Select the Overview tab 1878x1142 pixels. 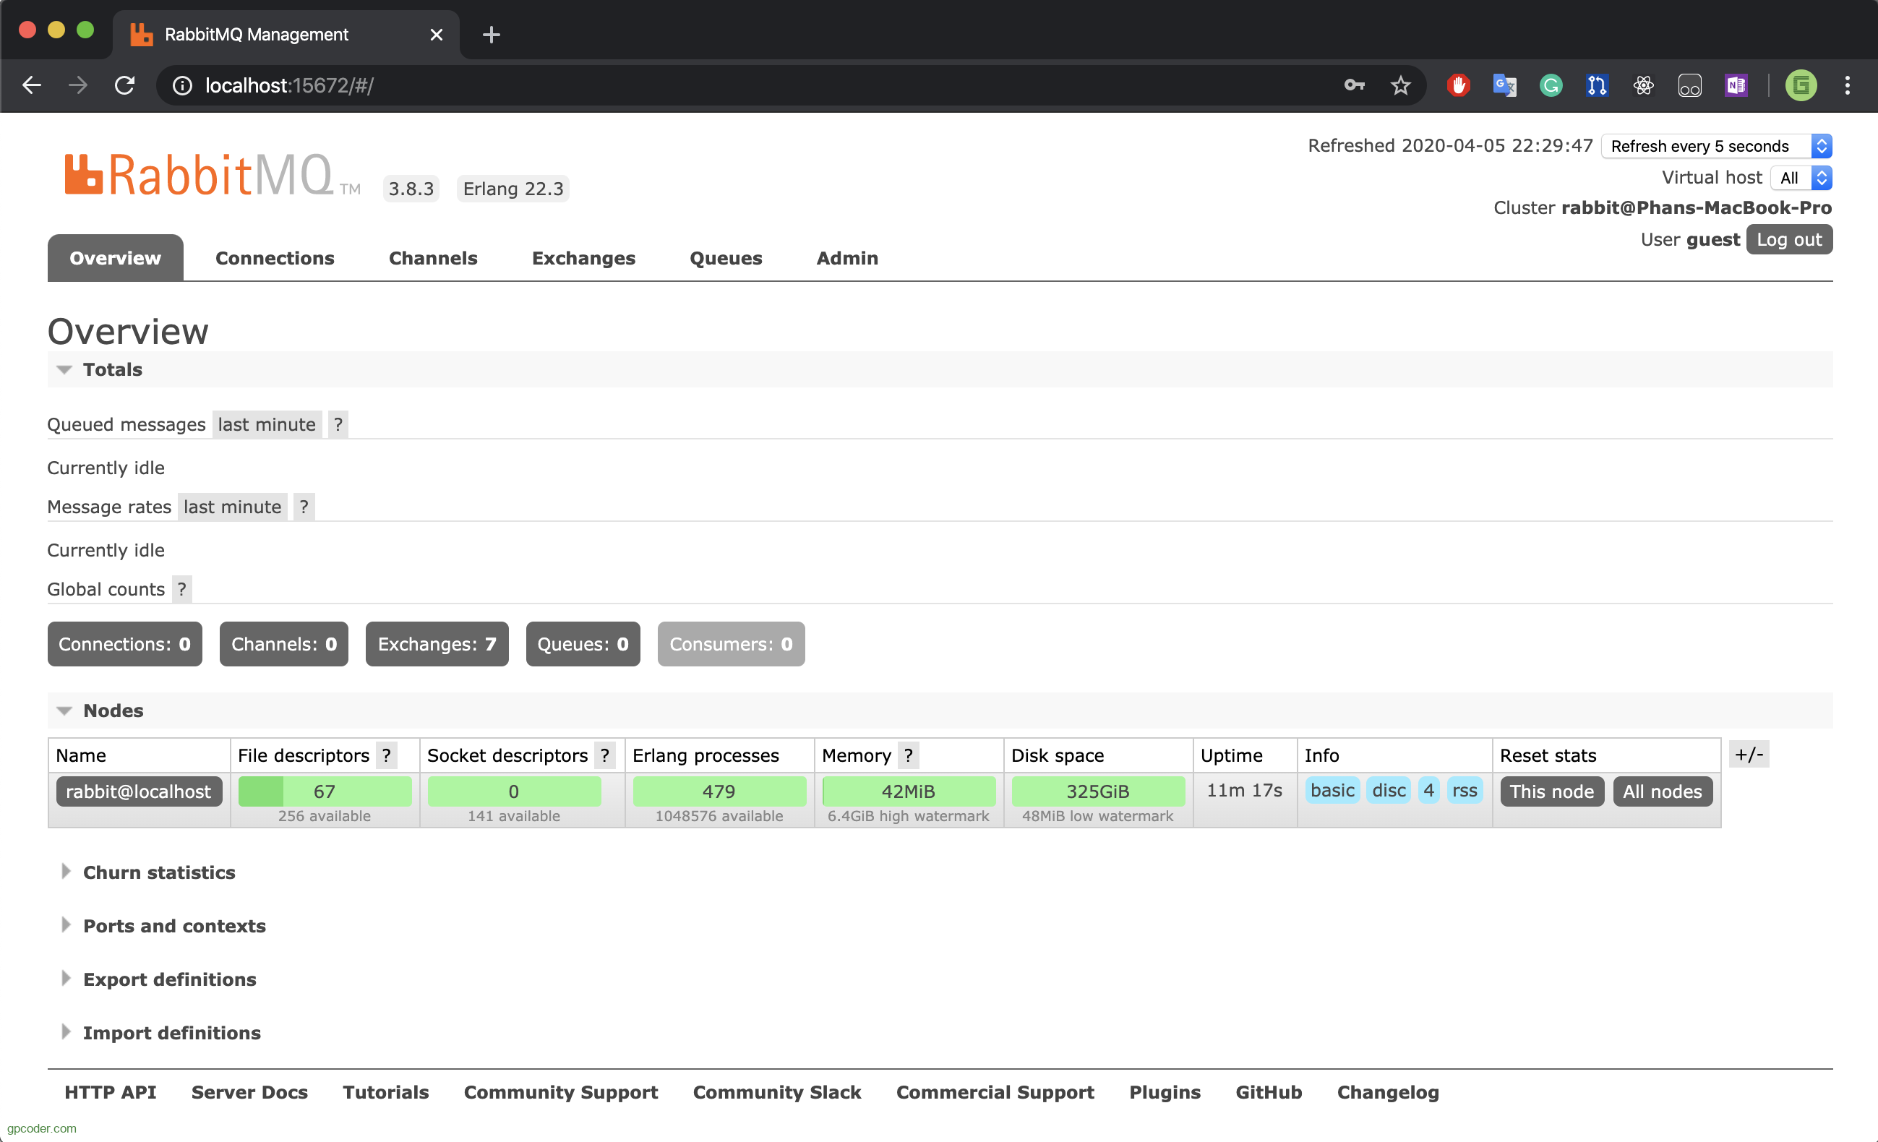(x=115, y=258)
